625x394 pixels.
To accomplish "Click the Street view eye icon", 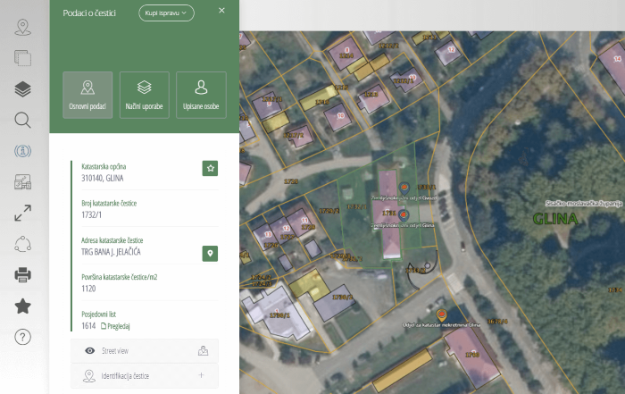I will (90, 350).
